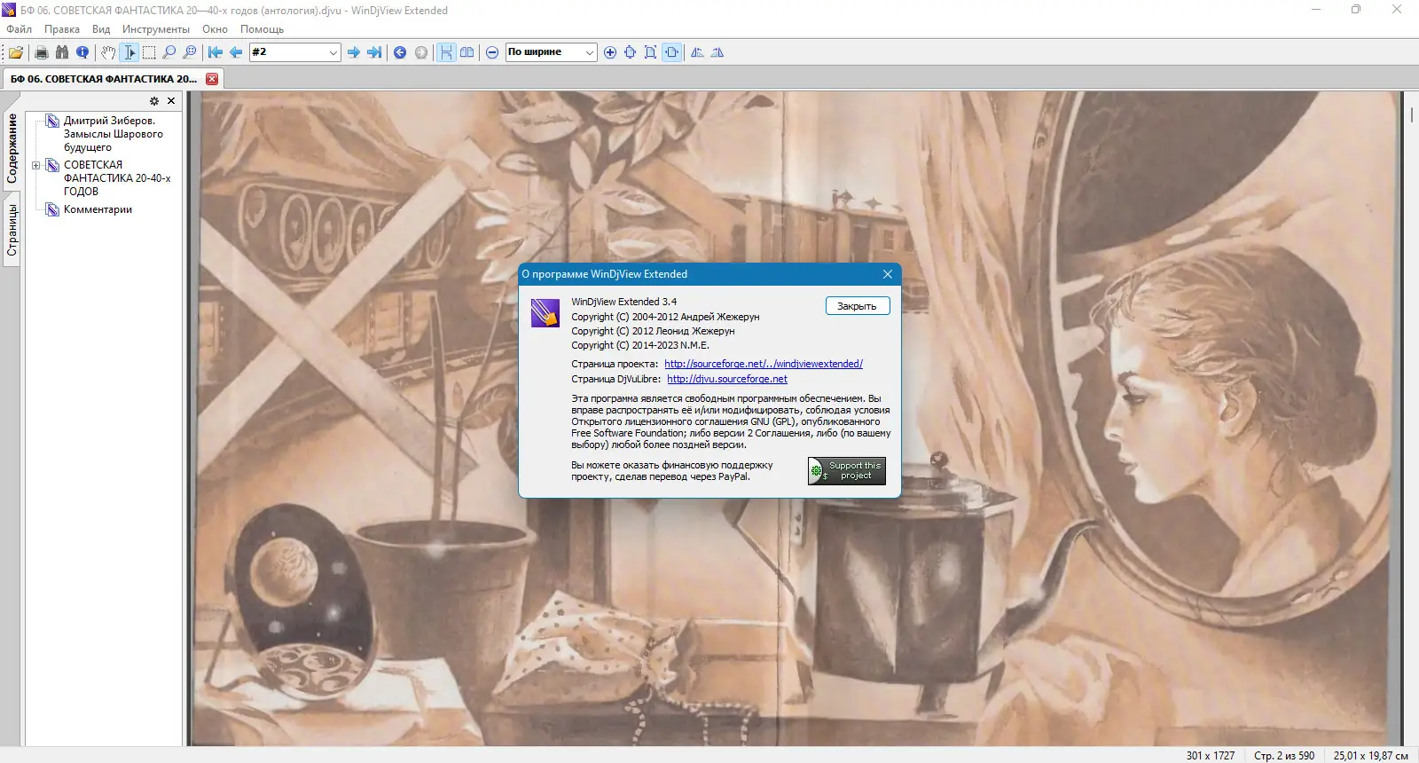The width and height of the screenshot is (1419, 763).
Task: Open the djvu.sourceforge.net link
Action: point(727,379)
